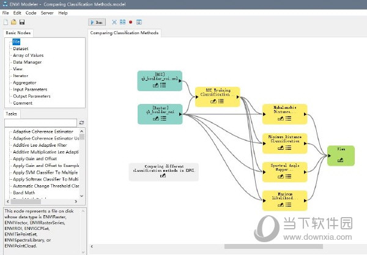Create a new model with New icon

(6, 22)
